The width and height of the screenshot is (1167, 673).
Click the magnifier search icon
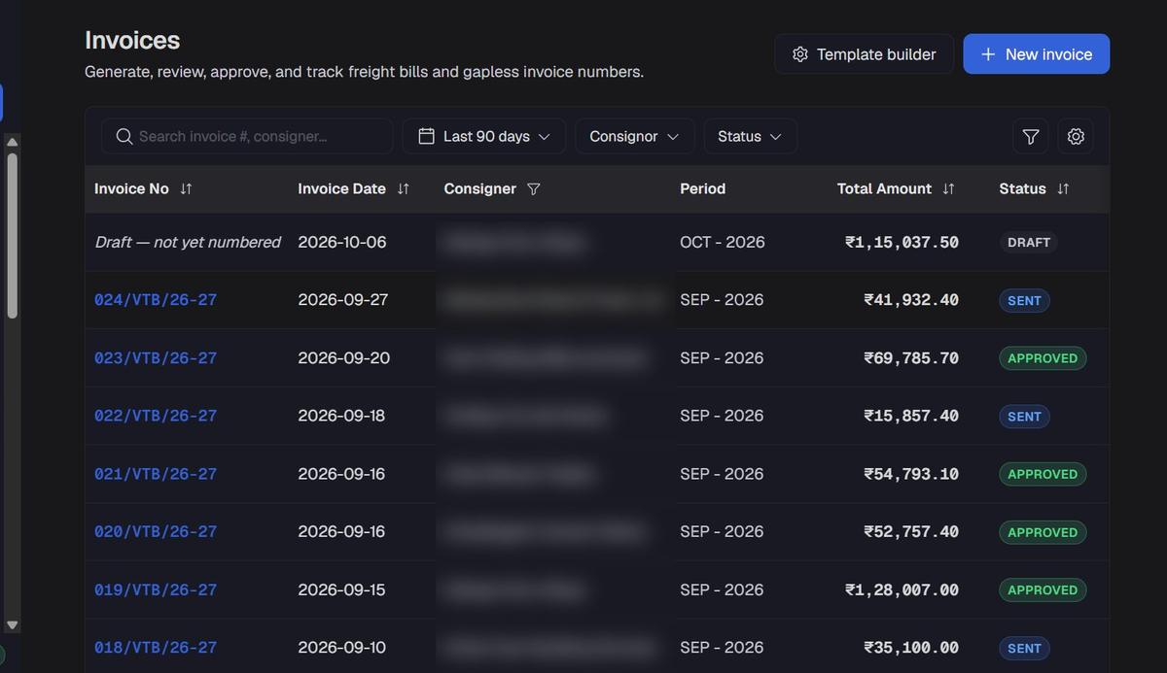pos(124,136)
